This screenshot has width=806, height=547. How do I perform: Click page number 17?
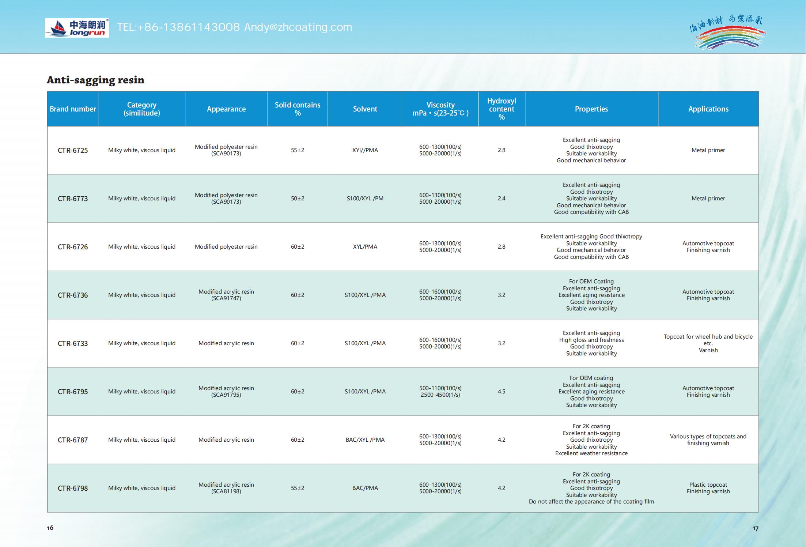[x=756, y=529]
